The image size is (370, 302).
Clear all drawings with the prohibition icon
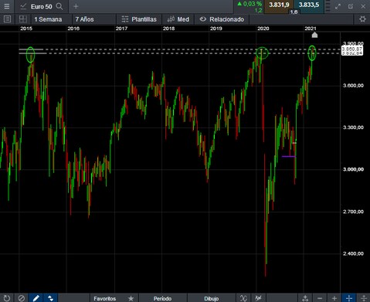pos(22,298)
